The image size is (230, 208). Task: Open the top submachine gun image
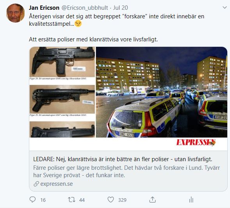pyautogui.click(x=62, y=62)
